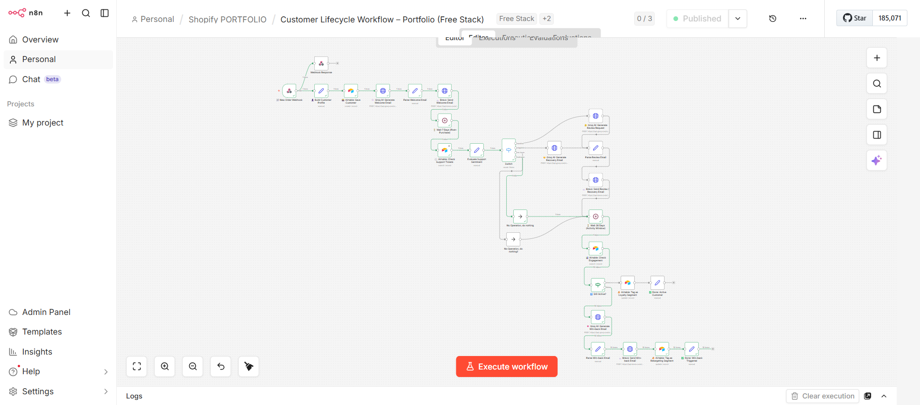Open Overview in sidebar
The width and height of the screenshot is (920, 405).
[x=58, y=40]
